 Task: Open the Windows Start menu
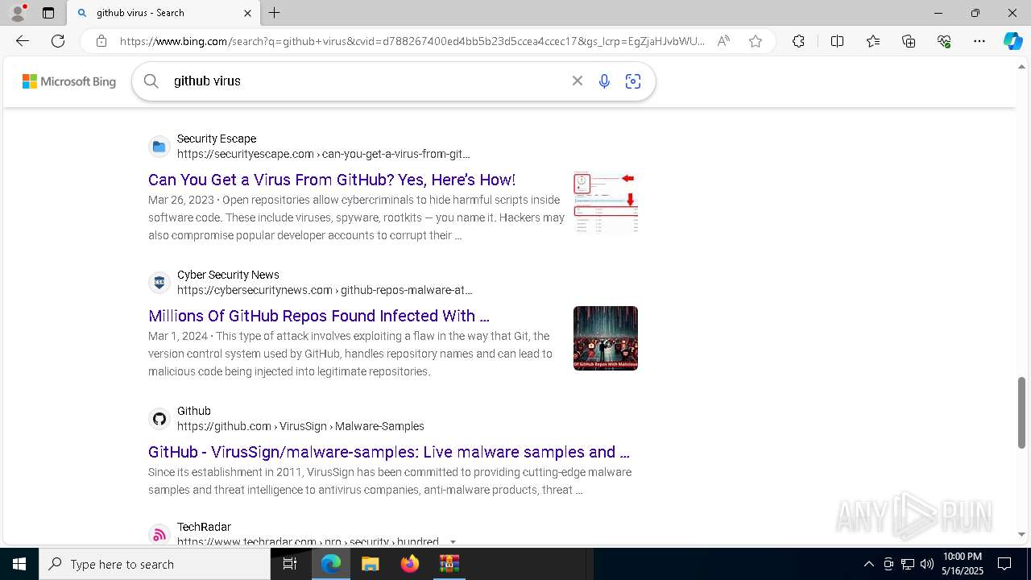19,564
